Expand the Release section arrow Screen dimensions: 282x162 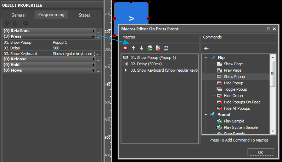(x=93, y=59)
